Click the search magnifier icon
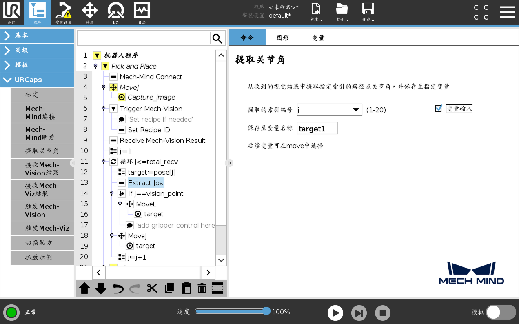519x324 pixels. pyautogui.click(x=217, y=38)
